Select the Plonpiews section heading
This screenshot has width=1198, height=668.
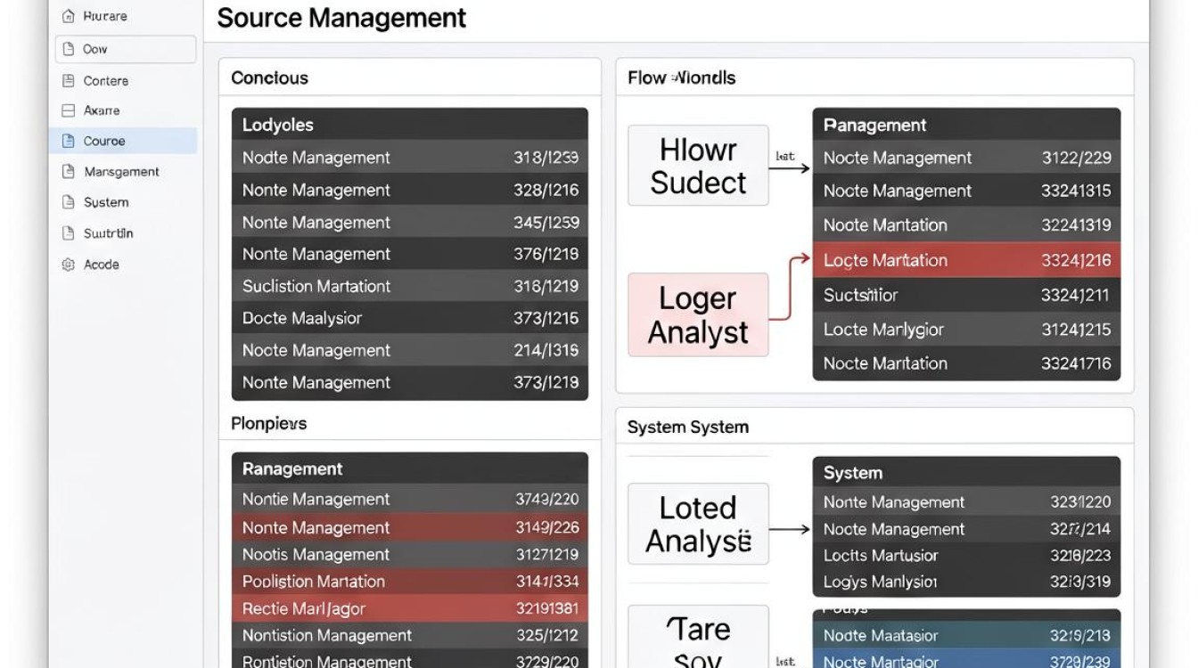(269, 423)
